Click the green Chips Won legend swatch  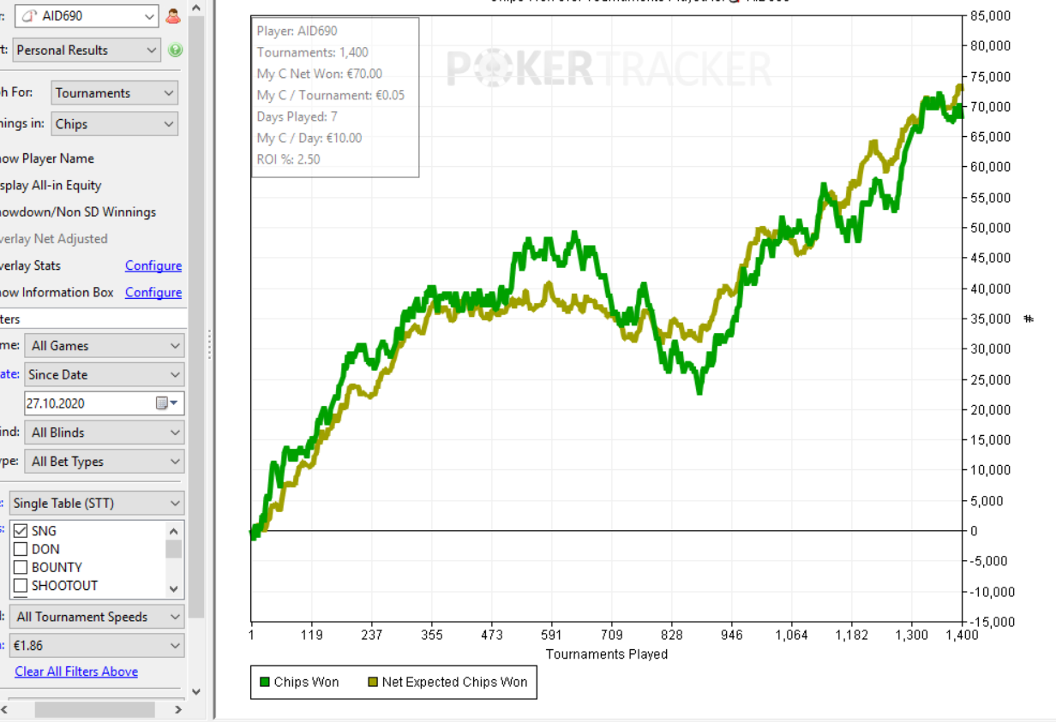[x=265, y=683]
